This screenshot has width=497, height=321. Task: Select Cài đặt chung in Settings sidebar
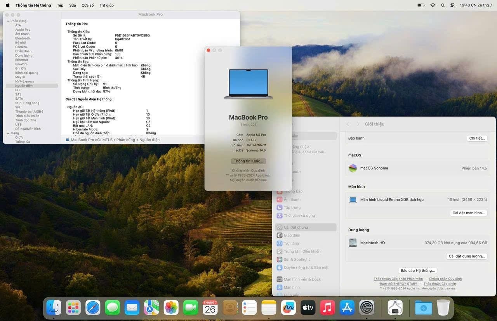(x=306, y=227)
